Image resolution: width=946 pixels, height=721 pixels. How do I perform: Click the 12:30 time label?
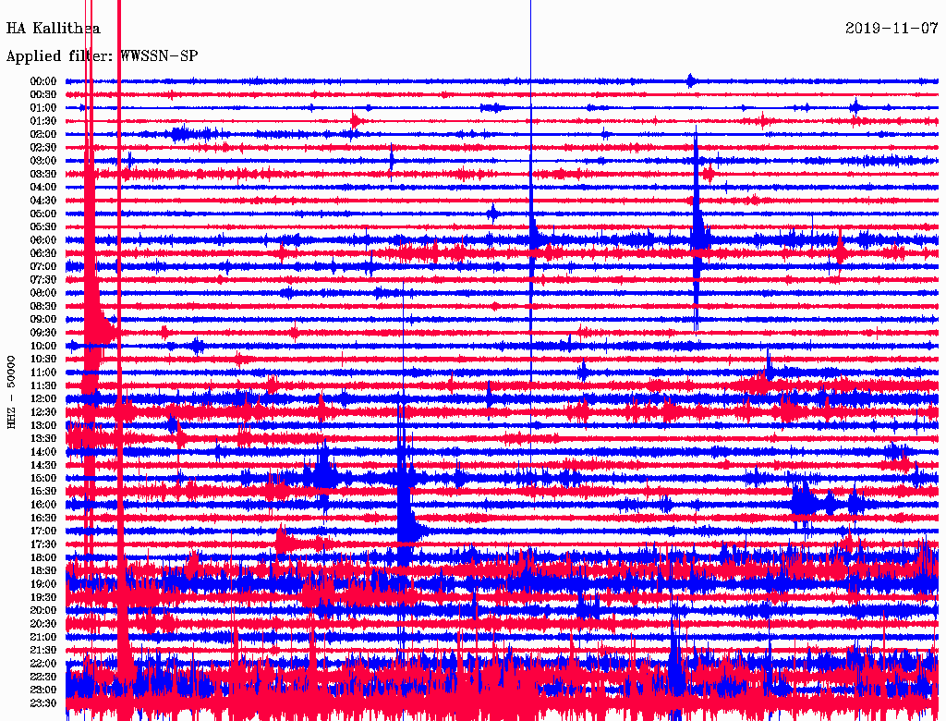[43, 412]
